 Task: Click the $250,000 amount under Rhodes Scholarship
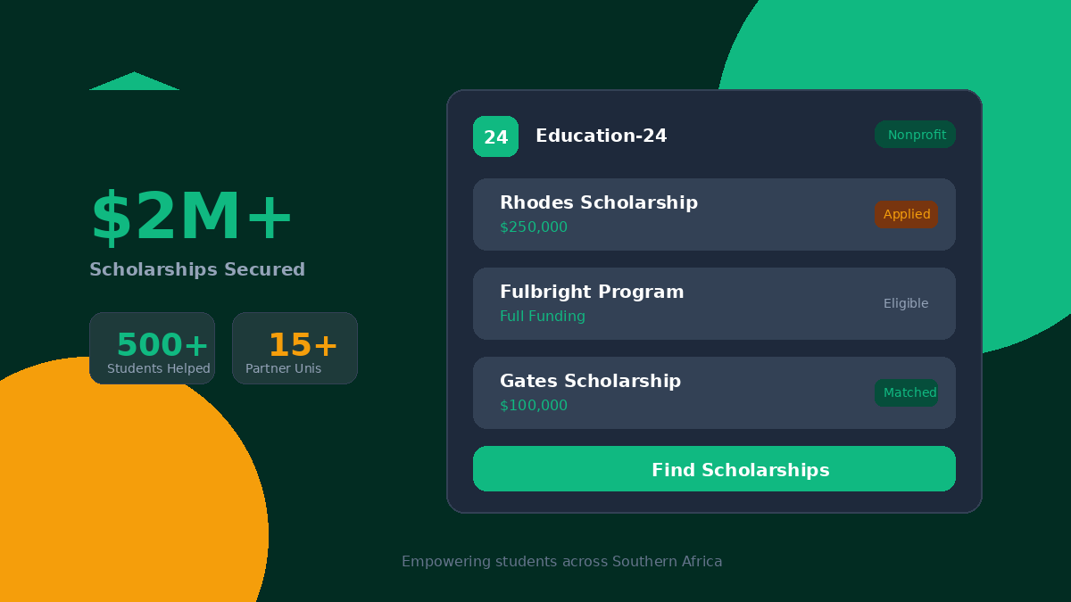tap(533, 227)
